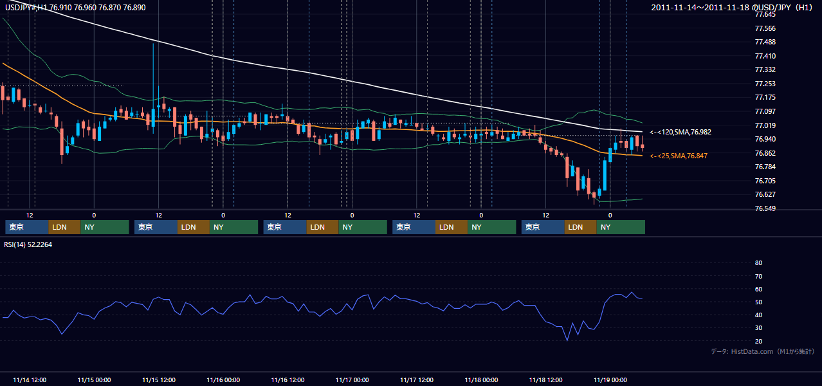Click the HistData.com data source note

(763, 351)
